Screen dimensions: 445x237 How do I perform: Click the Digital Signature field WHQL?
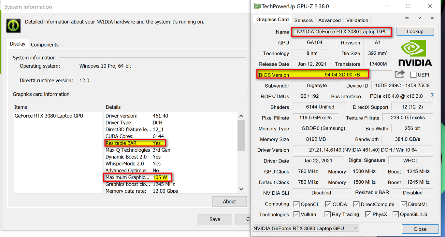pos(410,160)
